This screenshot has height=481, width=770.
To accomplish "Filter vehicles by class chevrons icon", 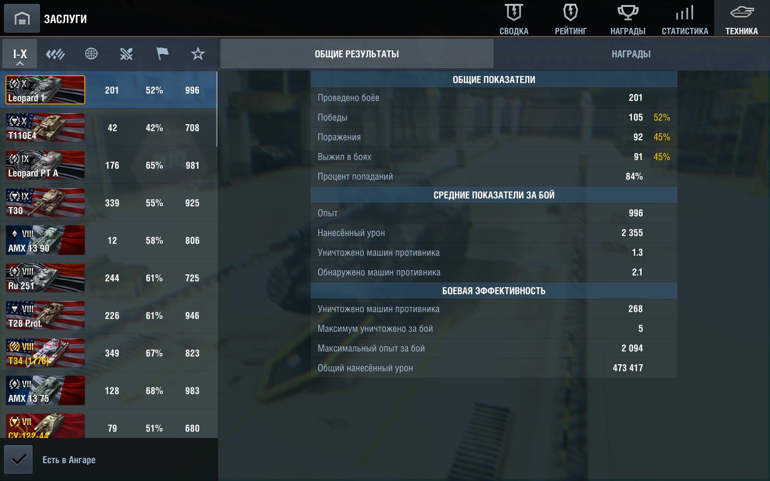I will pyautogui.click(x=55, y=54).
